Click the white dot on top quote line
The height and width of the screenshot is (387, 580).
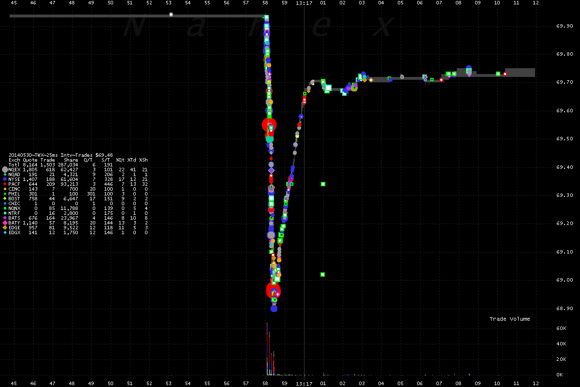coord(171,15)
